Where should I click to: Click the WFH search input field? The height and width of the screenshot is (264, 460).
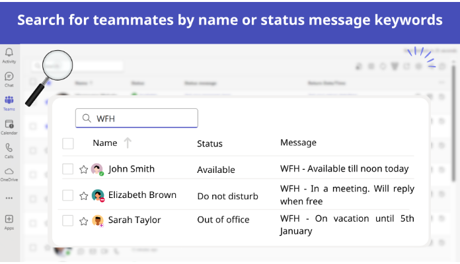pos(137,118)
